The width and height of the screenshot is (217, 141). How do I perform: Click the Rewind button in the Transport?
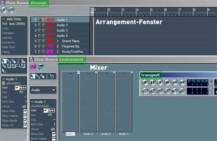(175, 83)
